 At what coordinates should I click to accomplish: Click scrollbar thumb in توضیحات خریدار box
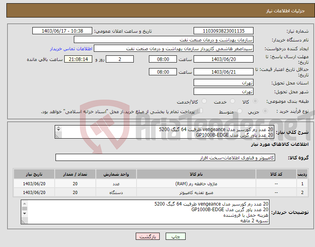tap(24, 208)
